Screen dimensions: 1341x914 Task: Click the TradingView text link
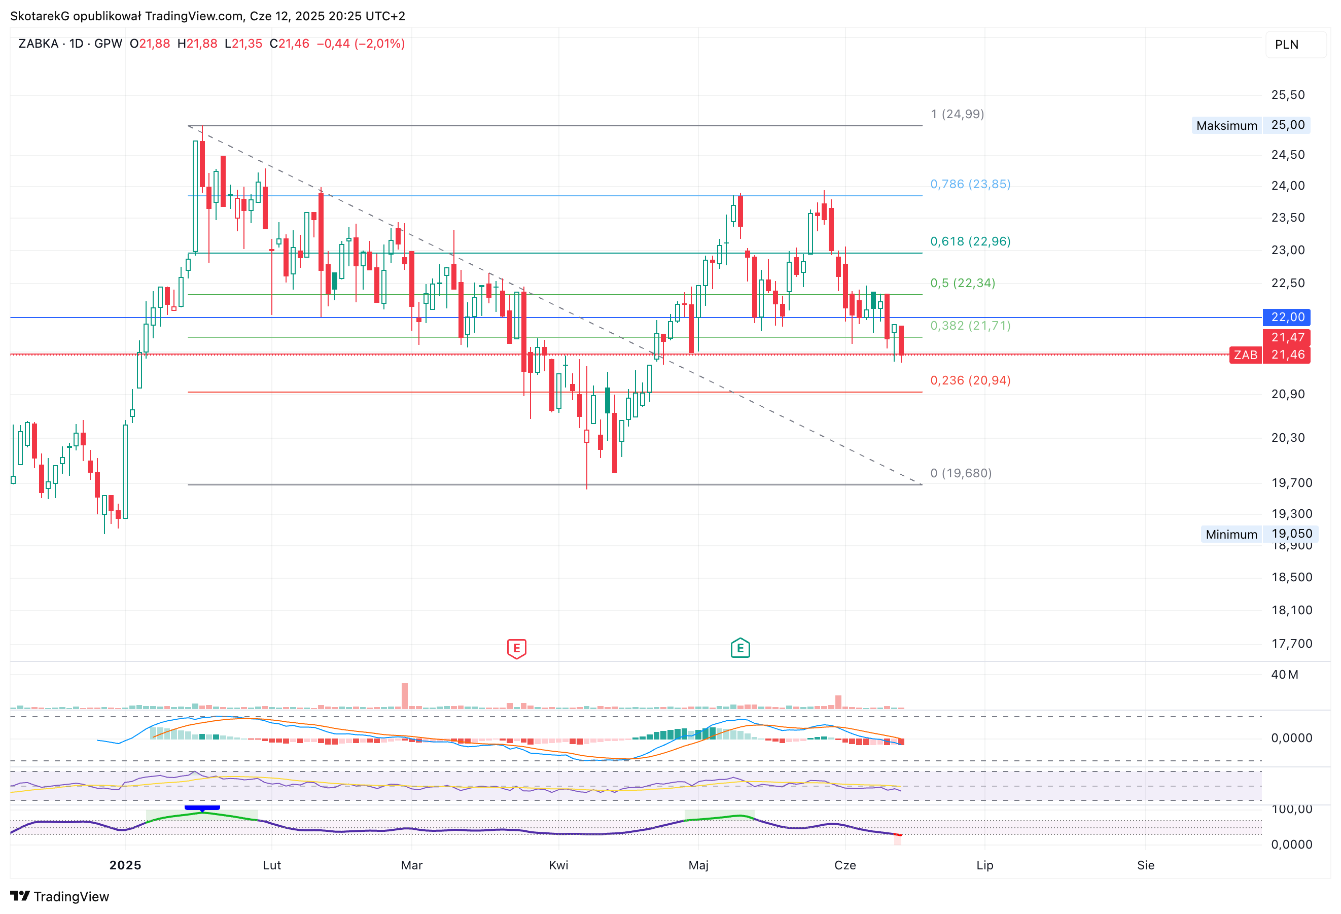(x=72, y=897)
